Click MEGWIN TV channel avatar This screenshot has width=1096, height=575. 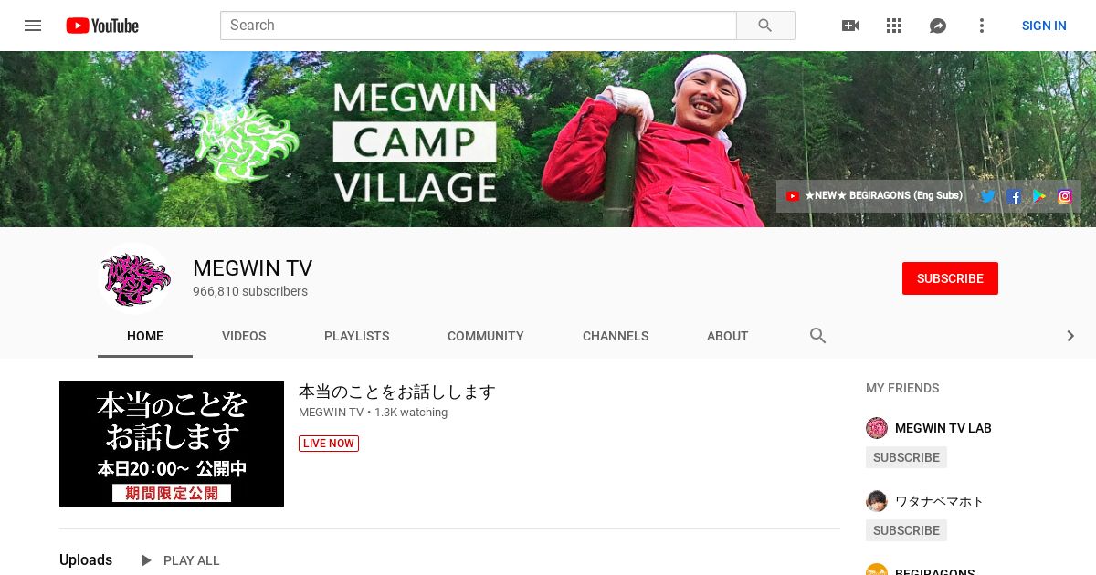point(135,278)
